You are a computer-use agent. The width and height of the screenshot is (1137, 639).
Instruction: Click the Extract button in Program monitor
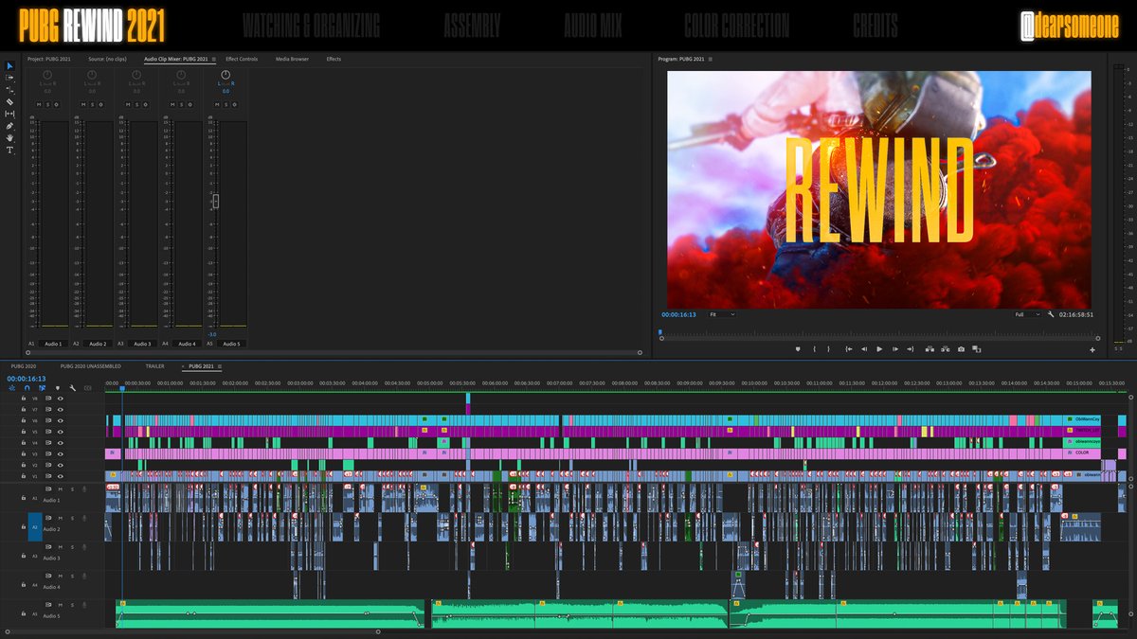coord(946,349)
